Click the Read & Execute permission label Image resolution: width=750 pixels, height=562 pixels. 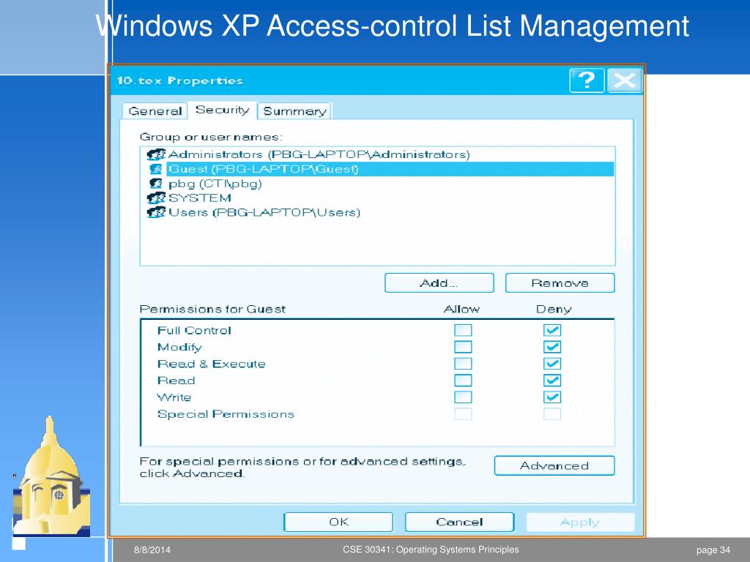pos(212,364)
